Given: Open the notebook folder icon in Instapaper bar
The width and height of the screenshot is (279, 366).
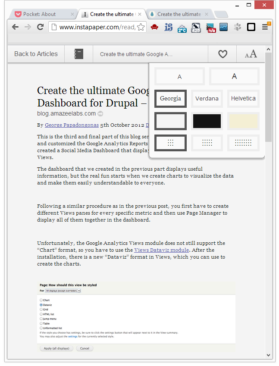Looking at the screenshot, I should pos(78,54).
